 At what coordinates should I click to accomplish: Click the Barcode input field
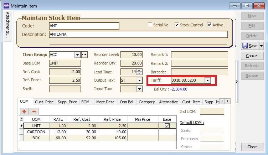point(200,72)
